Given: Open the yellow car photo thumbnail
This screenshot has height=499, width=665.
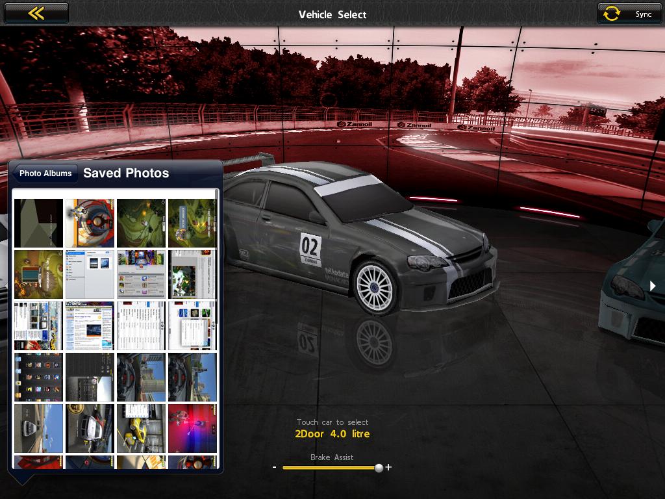Looking at the screenshot, I should (x=141, y=428).
